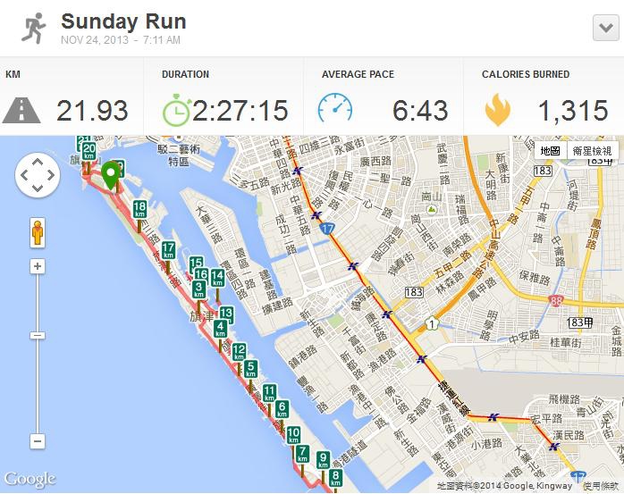Click the green stopwatch duration icon
Viewport: 624px width, 494px height.
pyautogui.click(x=177, y=110)
